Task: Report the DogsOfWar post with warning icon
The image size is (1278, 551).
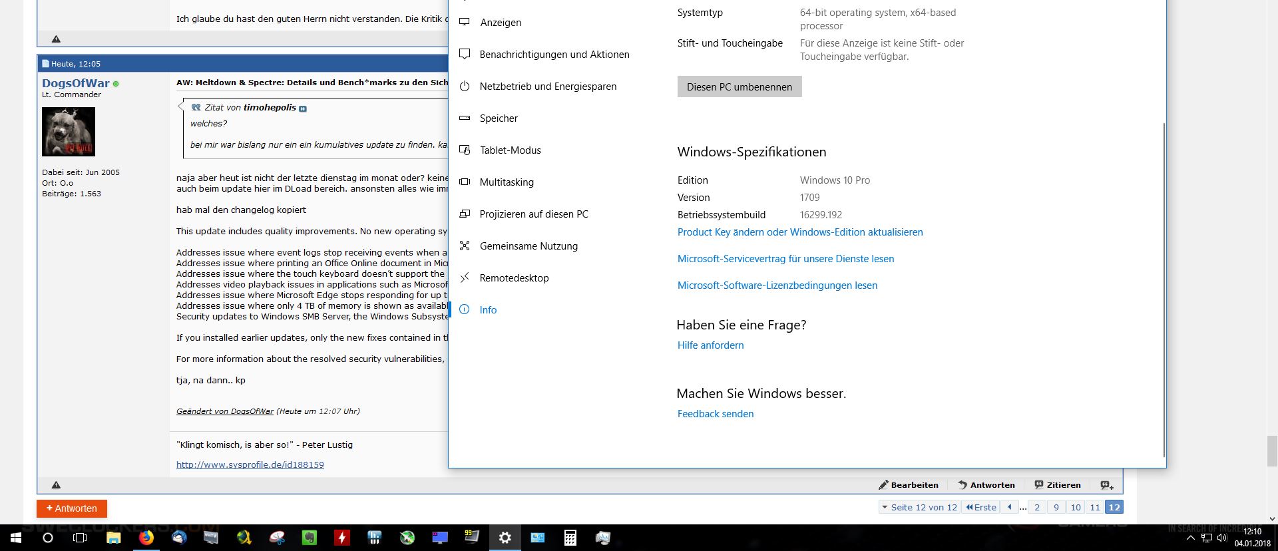Action: coord(56,485)
